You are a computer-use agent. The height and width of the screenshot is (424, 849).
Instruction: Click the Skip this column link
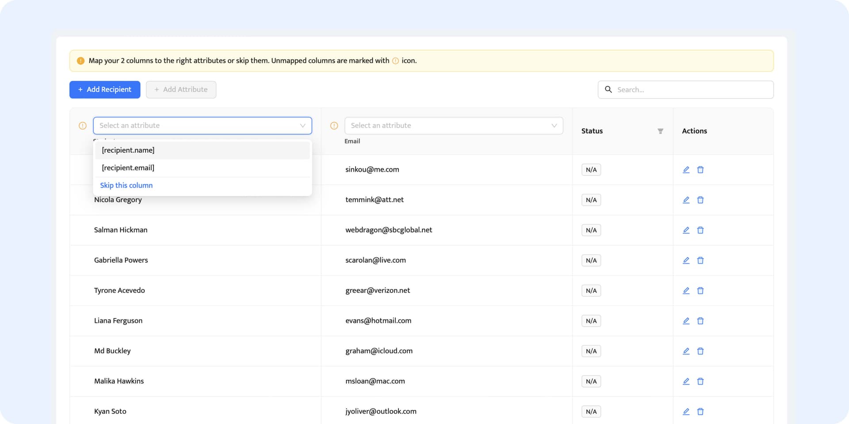click(x=126, y=185)
